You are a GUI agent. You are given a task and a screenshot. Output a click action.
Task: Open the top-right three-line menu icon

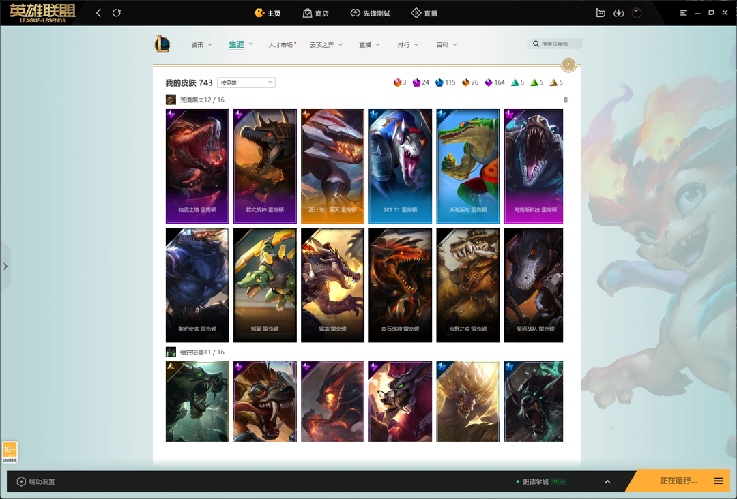pyautogui.click(x=683, y=13)
